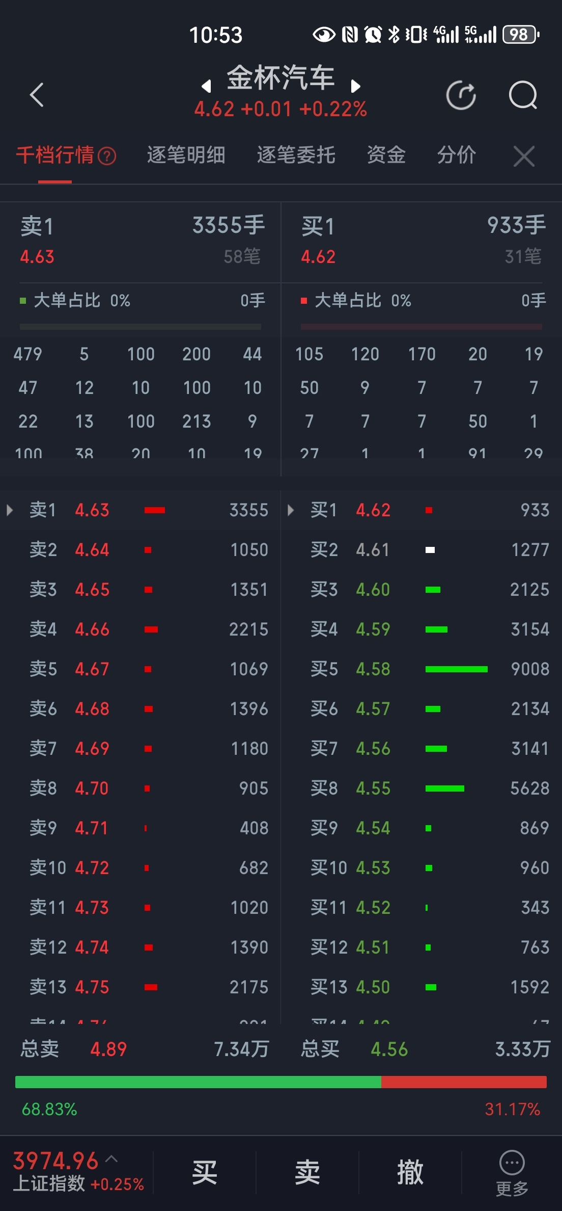Screen dimensions: 562x1211
Task: Open the 资金 tab
Action: (386, 155)
